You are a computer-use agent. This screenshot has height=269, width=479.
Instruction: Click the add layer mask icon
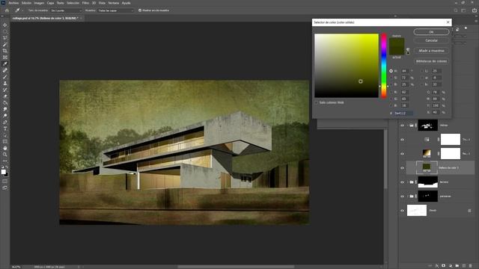click(x=443, y=266)
